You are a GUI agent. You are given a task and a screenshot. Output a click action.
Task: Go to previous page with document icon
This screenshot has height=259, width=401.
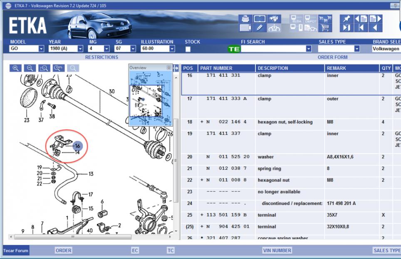click(361, 19)
